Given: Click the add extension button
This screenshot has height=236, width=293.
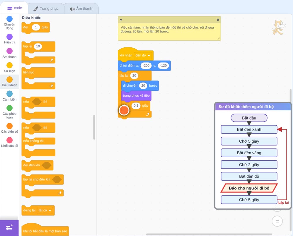Looking at the screenshot, I should click(x=9, y=228).
